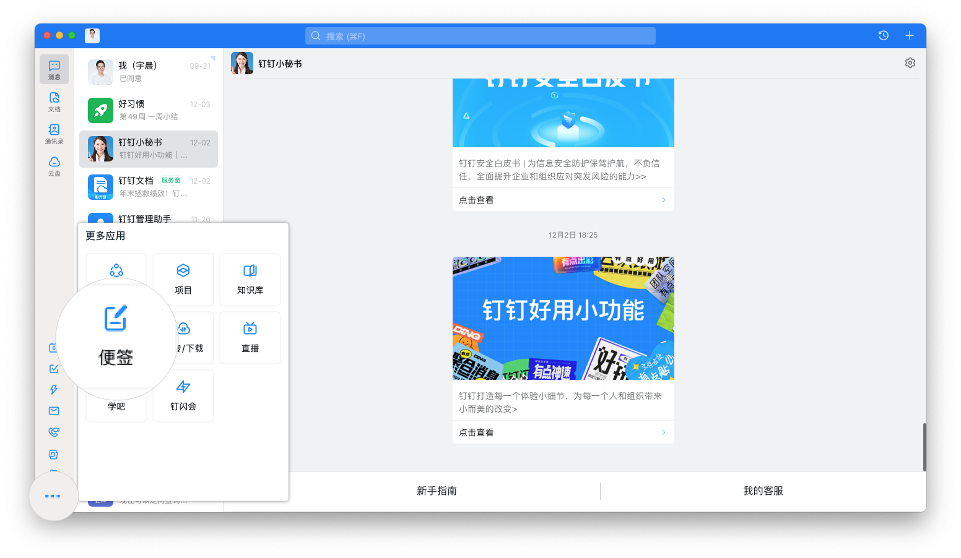Click the message history clock icon
961x558 pixels.
[x=882, y=35]
